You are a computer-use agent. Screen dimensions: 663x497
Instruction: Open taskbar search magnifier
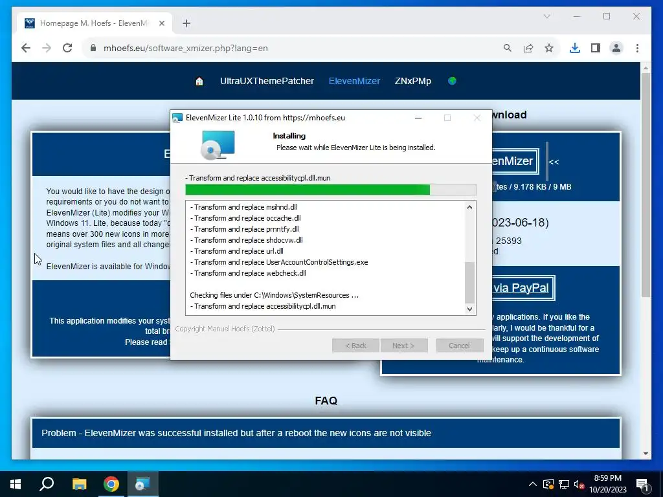pos(47,484)
